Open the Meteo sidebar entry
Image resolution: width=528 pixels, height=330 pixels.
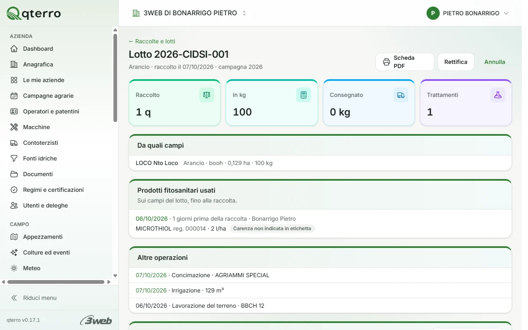(x=57, y=268)
